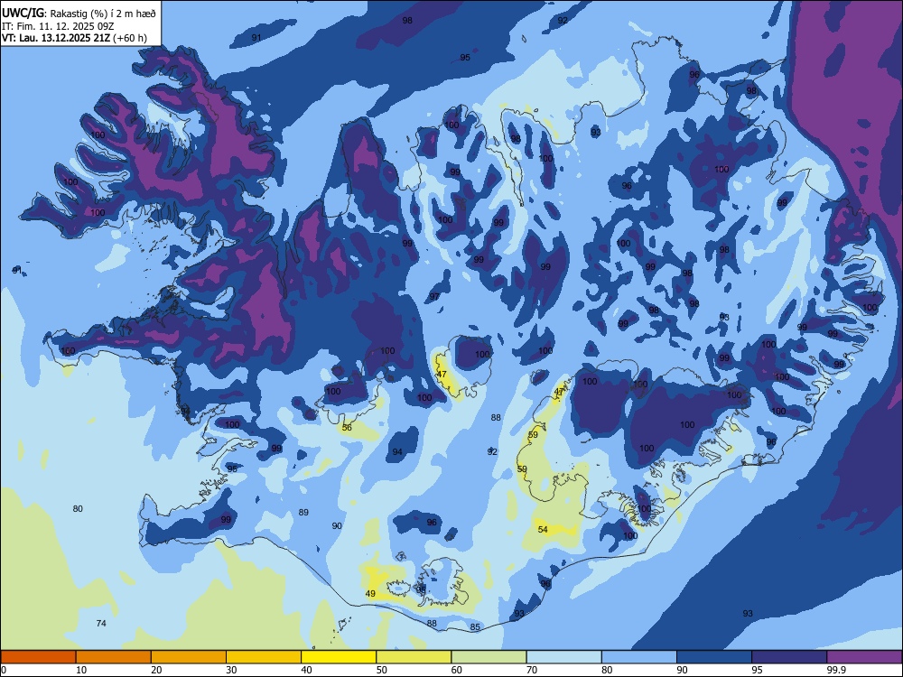
Task: Click the '40' legend tick label
Action: coord(306,670)
